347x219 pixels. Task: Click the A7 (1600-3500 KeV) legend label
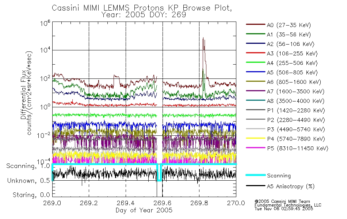coord(295,92)
